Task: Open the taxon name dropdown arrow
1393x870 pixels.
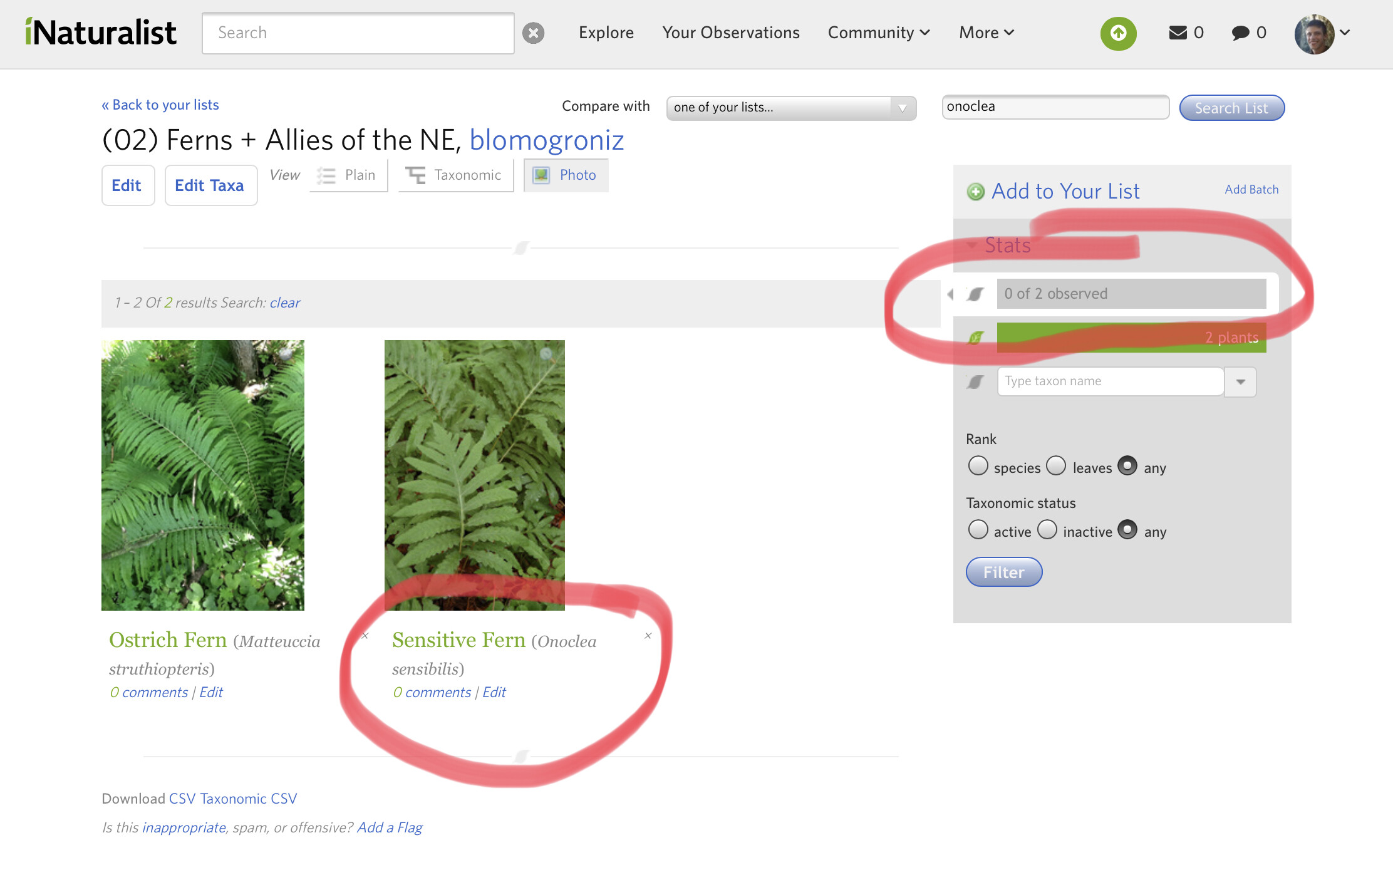Action: point(1240,381)
